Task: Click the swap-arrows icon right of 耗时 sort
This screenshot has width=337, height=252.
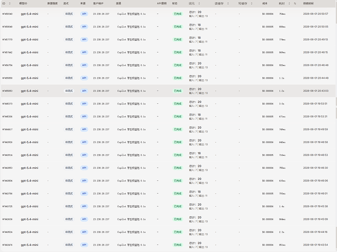Action: (x=295, y=4)
